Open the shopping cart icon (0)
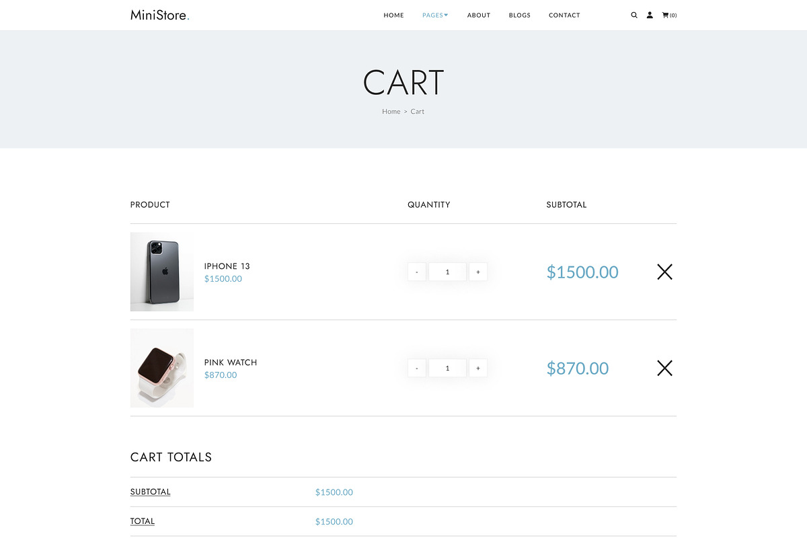This screenshot has width=807, height=538. tap(669, 15)
